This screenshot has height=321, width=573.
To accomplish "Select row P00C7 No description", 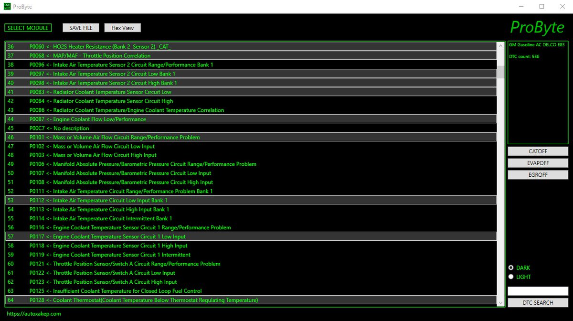I will [x=251, y=128].
